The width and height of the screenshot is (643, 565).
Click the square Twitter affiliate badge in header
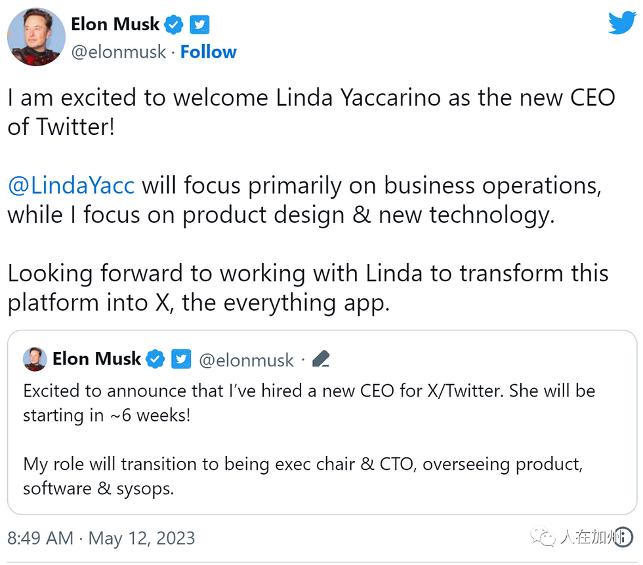[199, 26]
